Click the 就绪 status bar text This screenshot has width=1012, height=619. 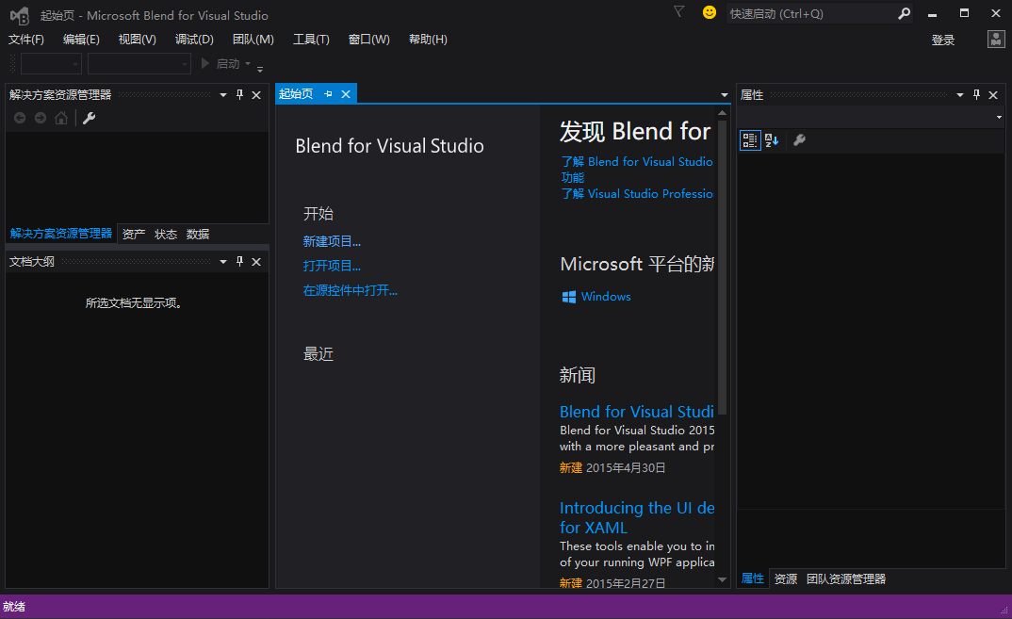point(14,607)
